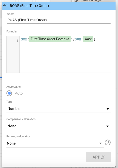Open the Comparison calculation dropdown
Screen dimensions: 118x168
click(58, 126)
